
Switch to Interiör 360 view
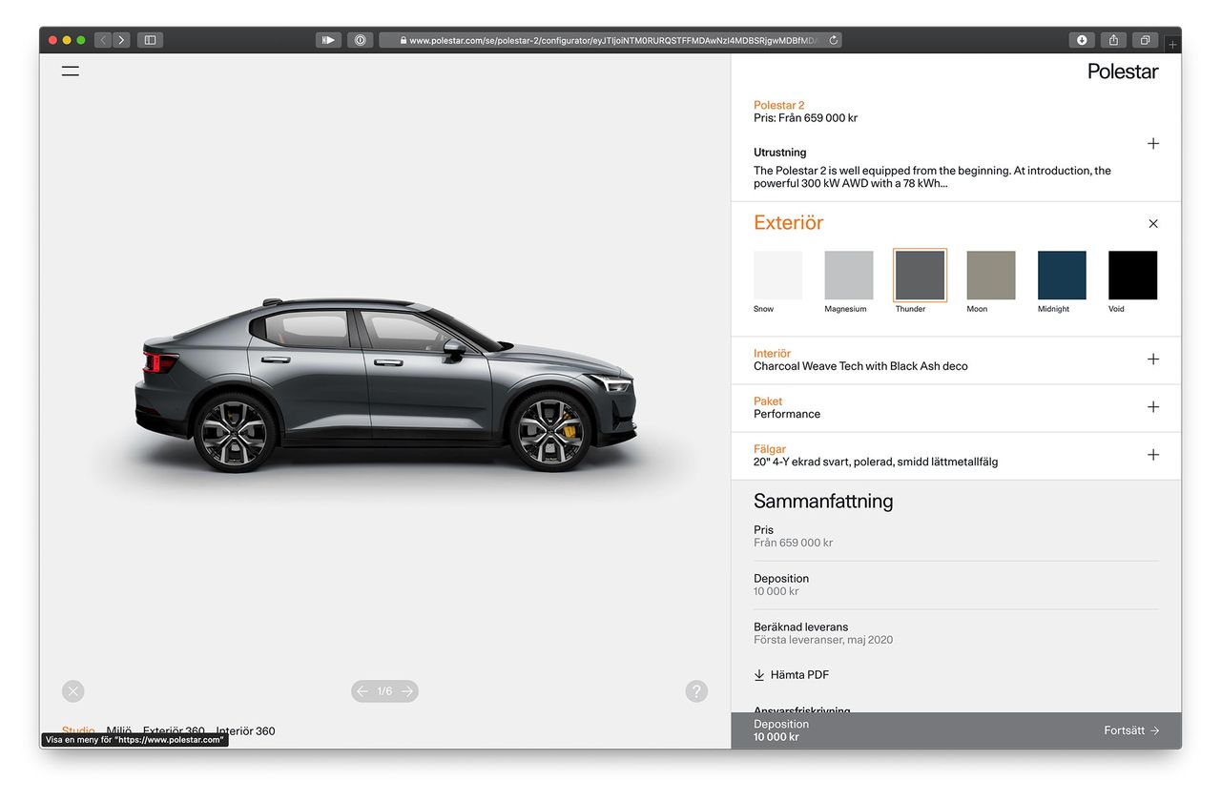(245, 731)
